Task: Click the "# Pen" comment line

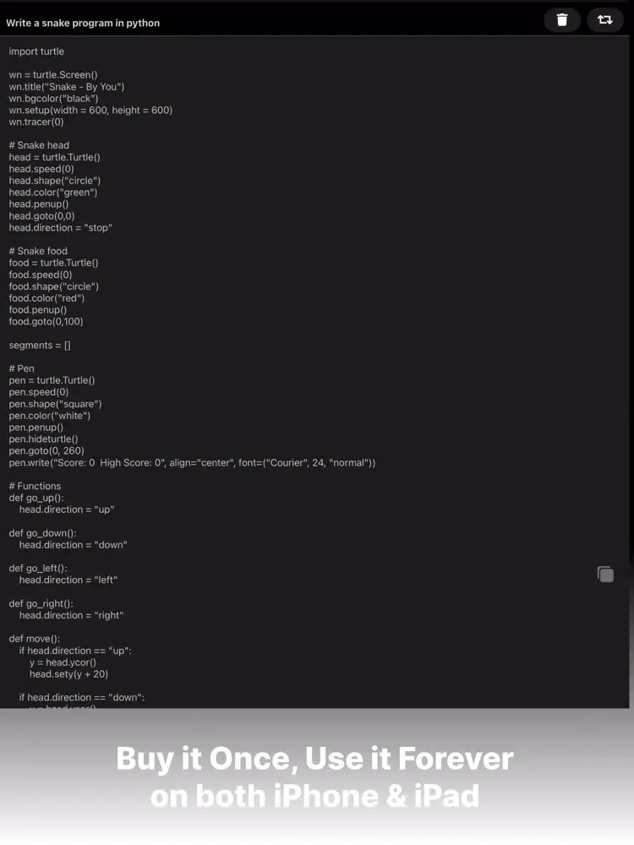Action: [22, 368]
